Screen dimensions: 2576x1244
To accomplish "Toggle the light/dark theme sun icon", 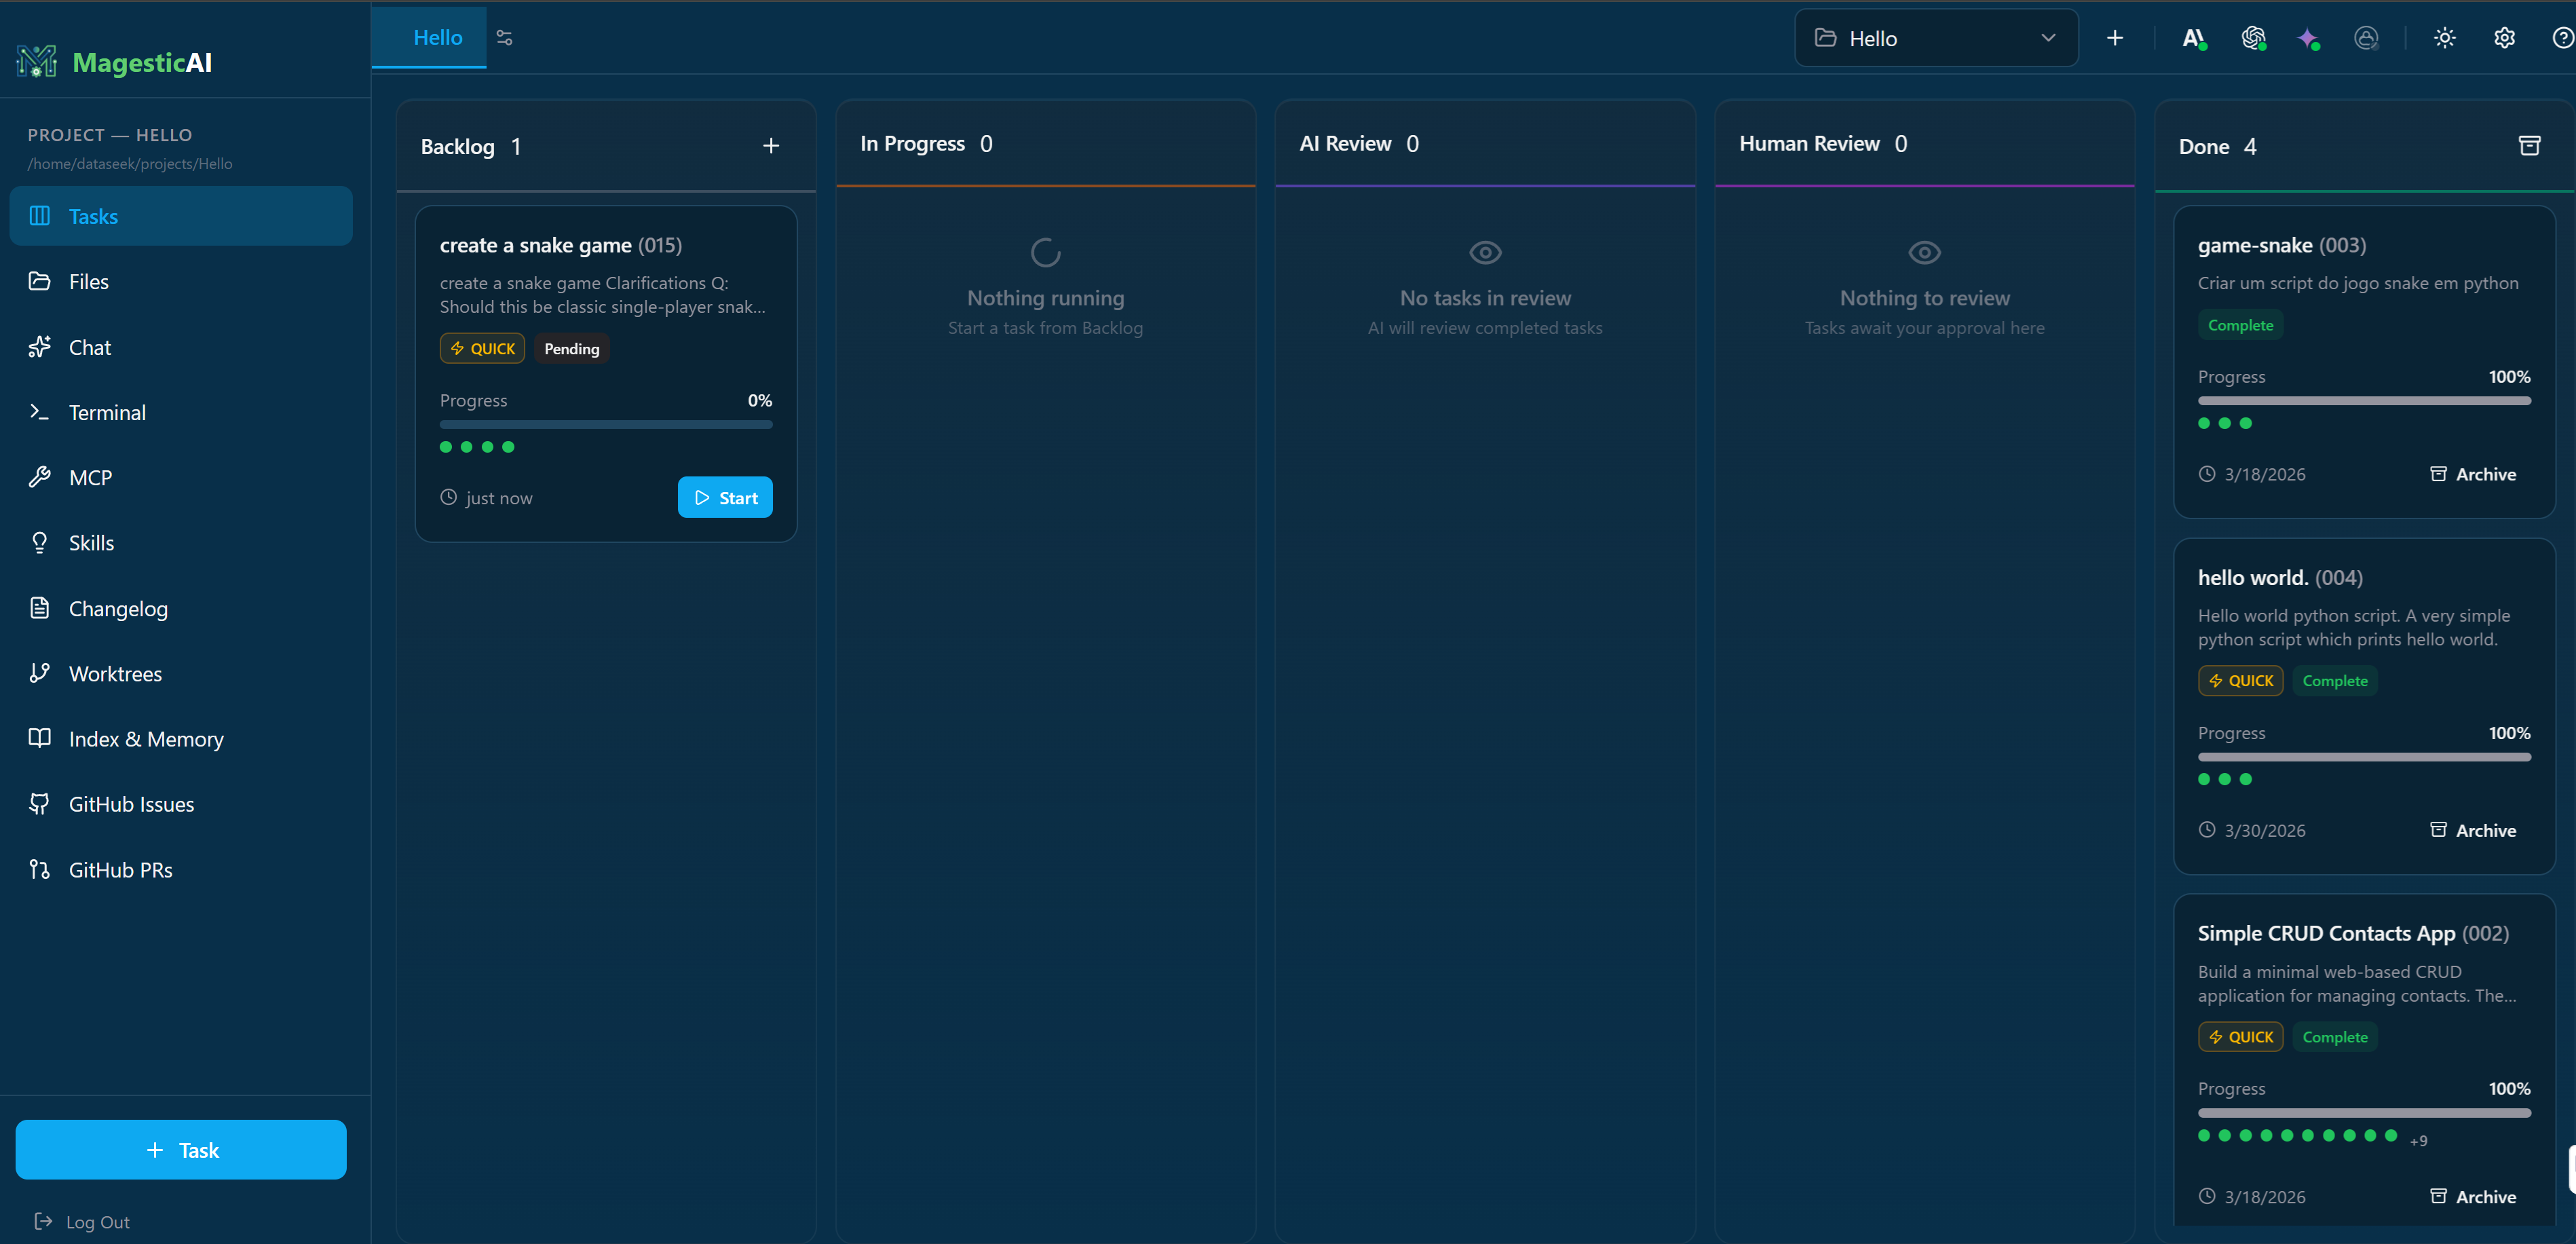I will point(2445,38).
